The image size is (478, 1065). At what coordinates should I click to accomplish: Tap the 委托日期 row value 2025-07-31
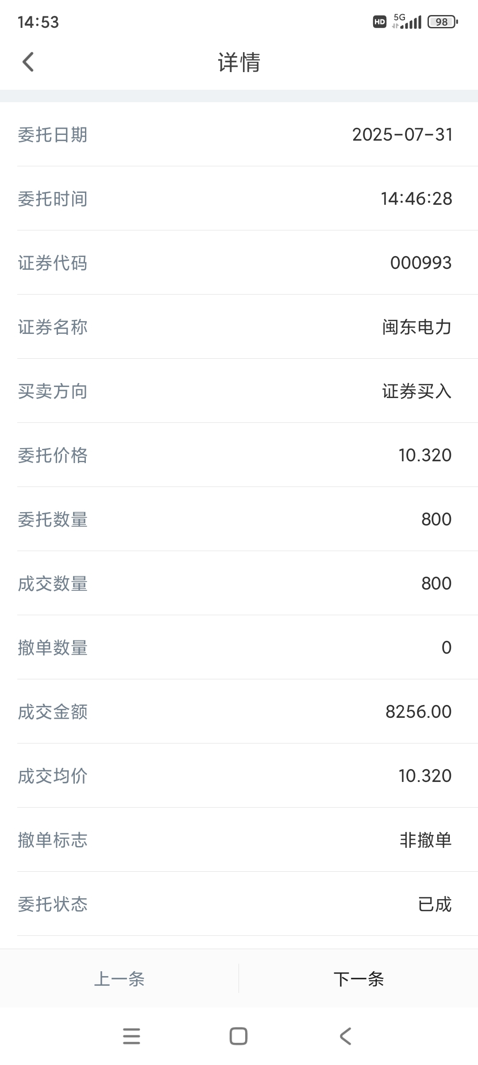[x=402, y=135]
